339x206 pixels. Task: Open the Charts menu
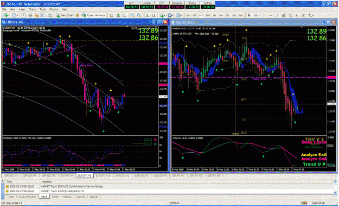32,10
